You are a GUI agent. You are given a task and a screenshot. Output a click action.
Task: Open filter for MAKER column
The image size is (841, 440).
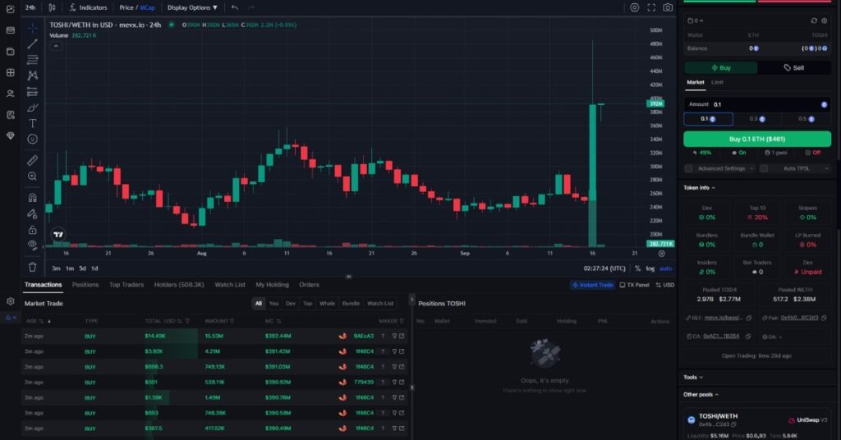pyautogui.click(x=401, y=321)
